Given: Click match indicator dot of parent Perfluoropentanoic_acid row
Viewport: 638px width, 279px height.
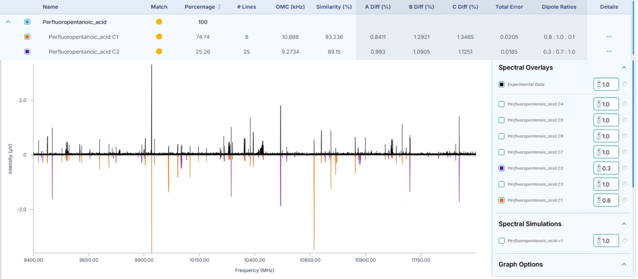Looking at the screenshot, I should tap(159, 22).
